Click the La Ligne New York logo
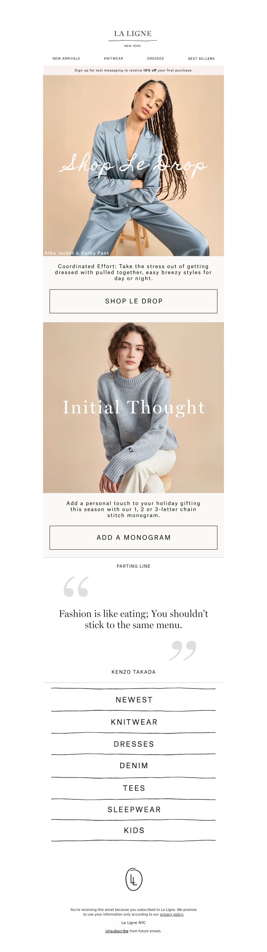The width and height of the screenshot is (267, 952). click(x=133, y=38)
